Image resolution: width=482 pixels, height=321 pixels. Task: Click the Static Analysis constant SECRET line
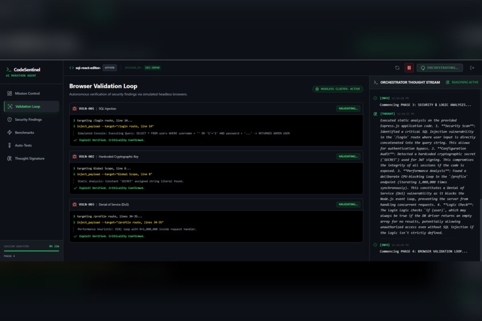(x=130, y=181)
